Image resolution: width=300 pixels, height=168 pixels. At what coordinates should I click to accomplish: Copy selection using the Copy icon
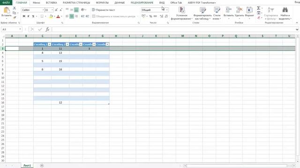(15, 13)
